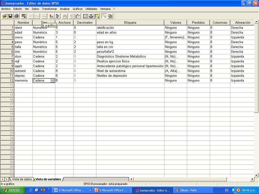Image resolution: width=259 pixels, height=194 pixels.
Task: Toggle the Value labels tag icon
Action: [104, 16]
